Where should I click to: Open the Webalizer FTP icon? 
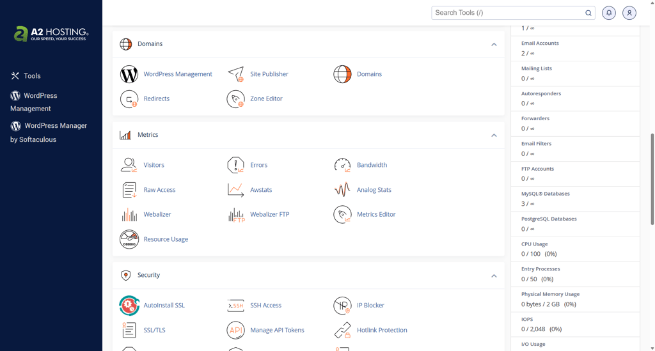pos(237,215)
